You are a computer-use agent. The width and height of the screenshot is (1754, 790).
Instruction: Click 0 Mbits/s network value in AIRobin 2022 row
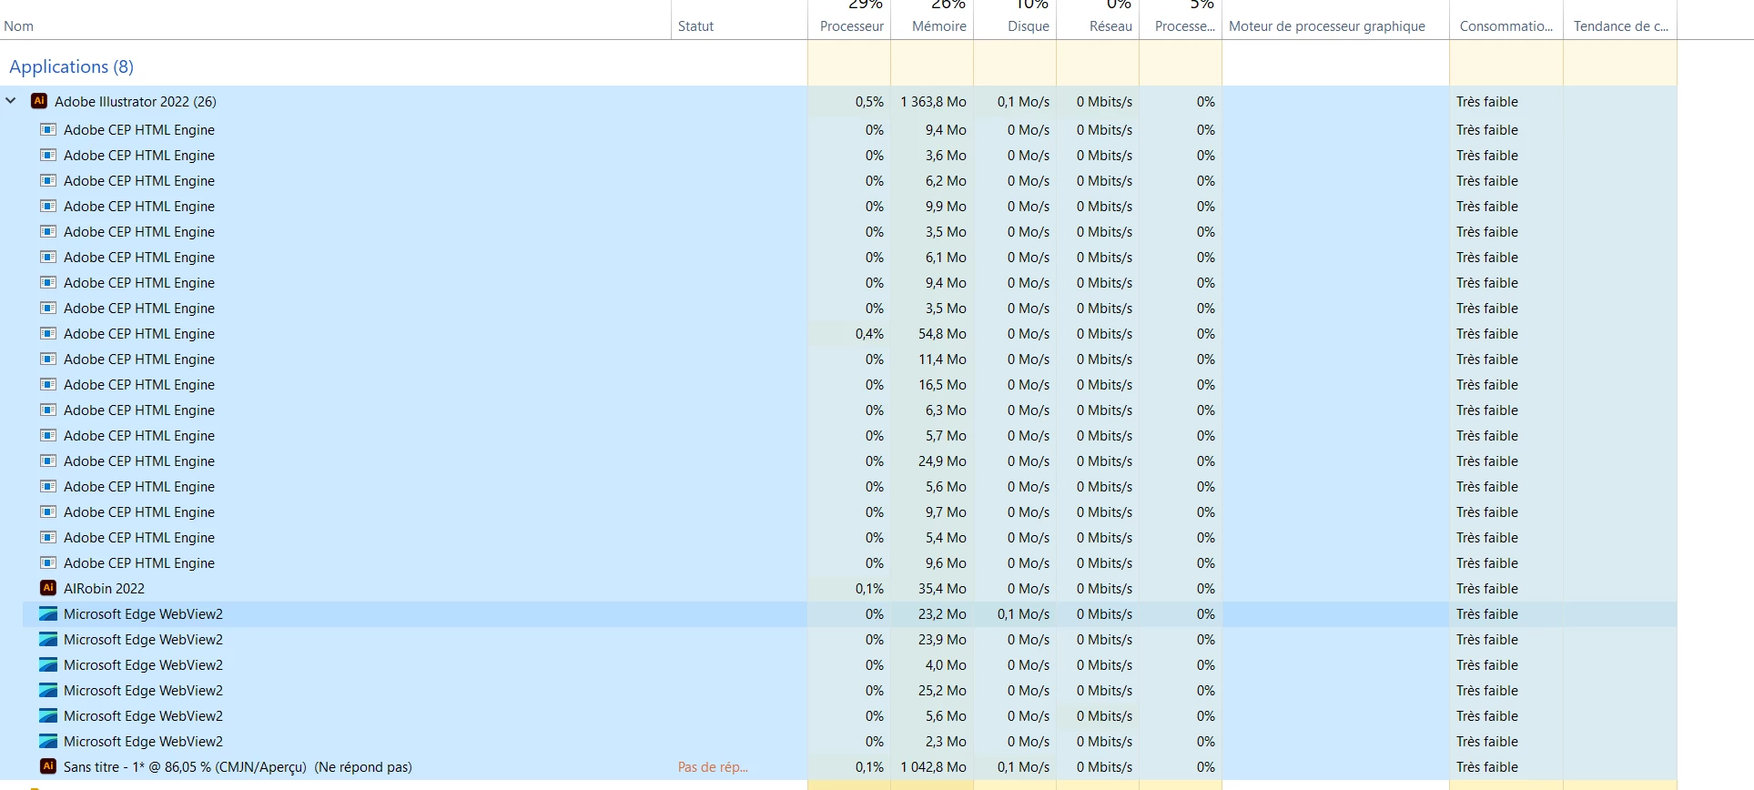(1104, 588)
